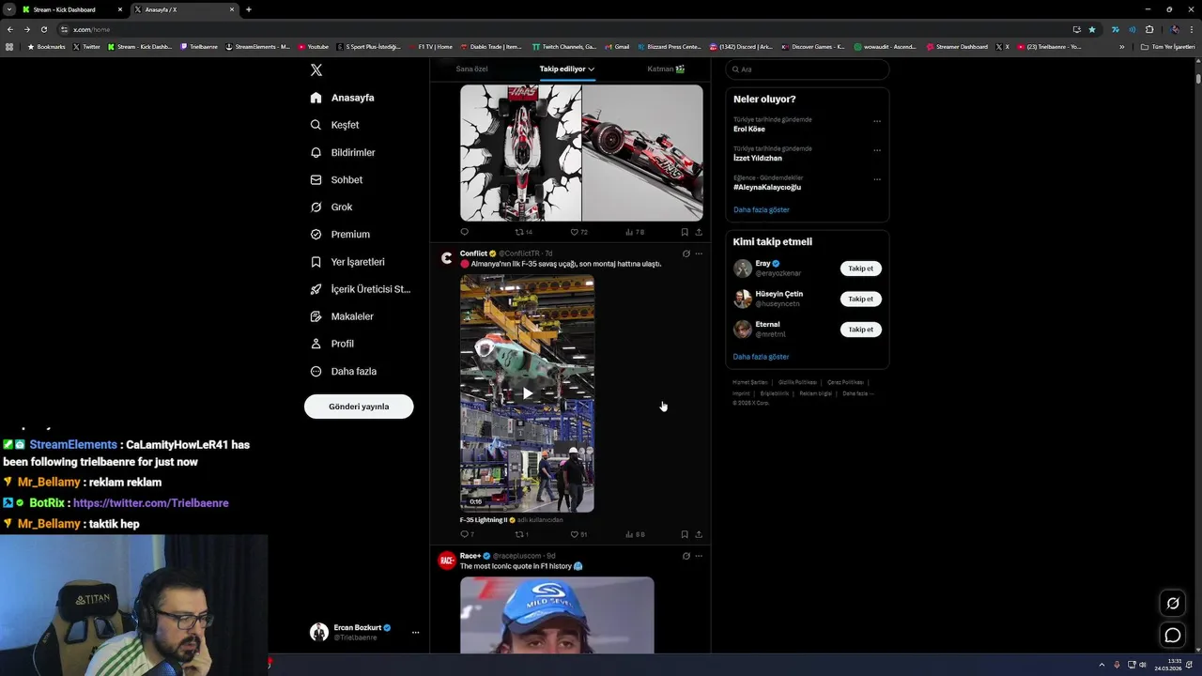This screenshot has width=1202, height=676.
Task: Open options for İzzet Yıldızhan trend
Action: 877,150
